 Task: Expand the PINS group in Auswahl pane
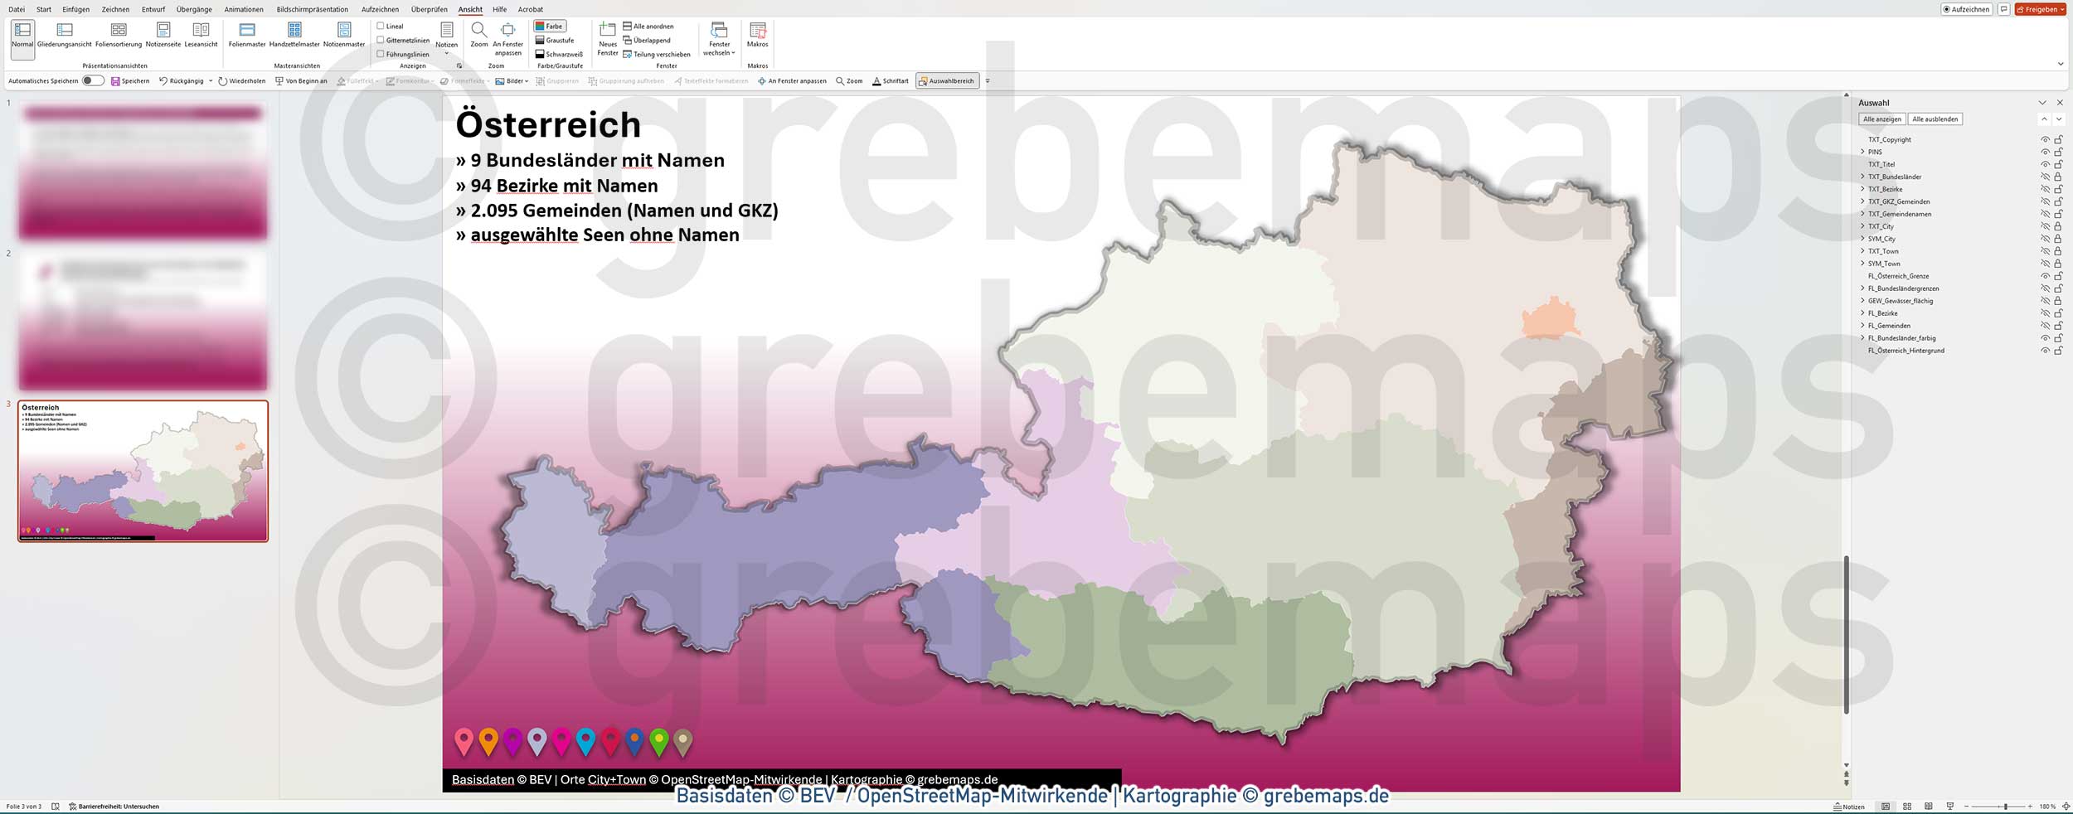(x=1862, y=152)
